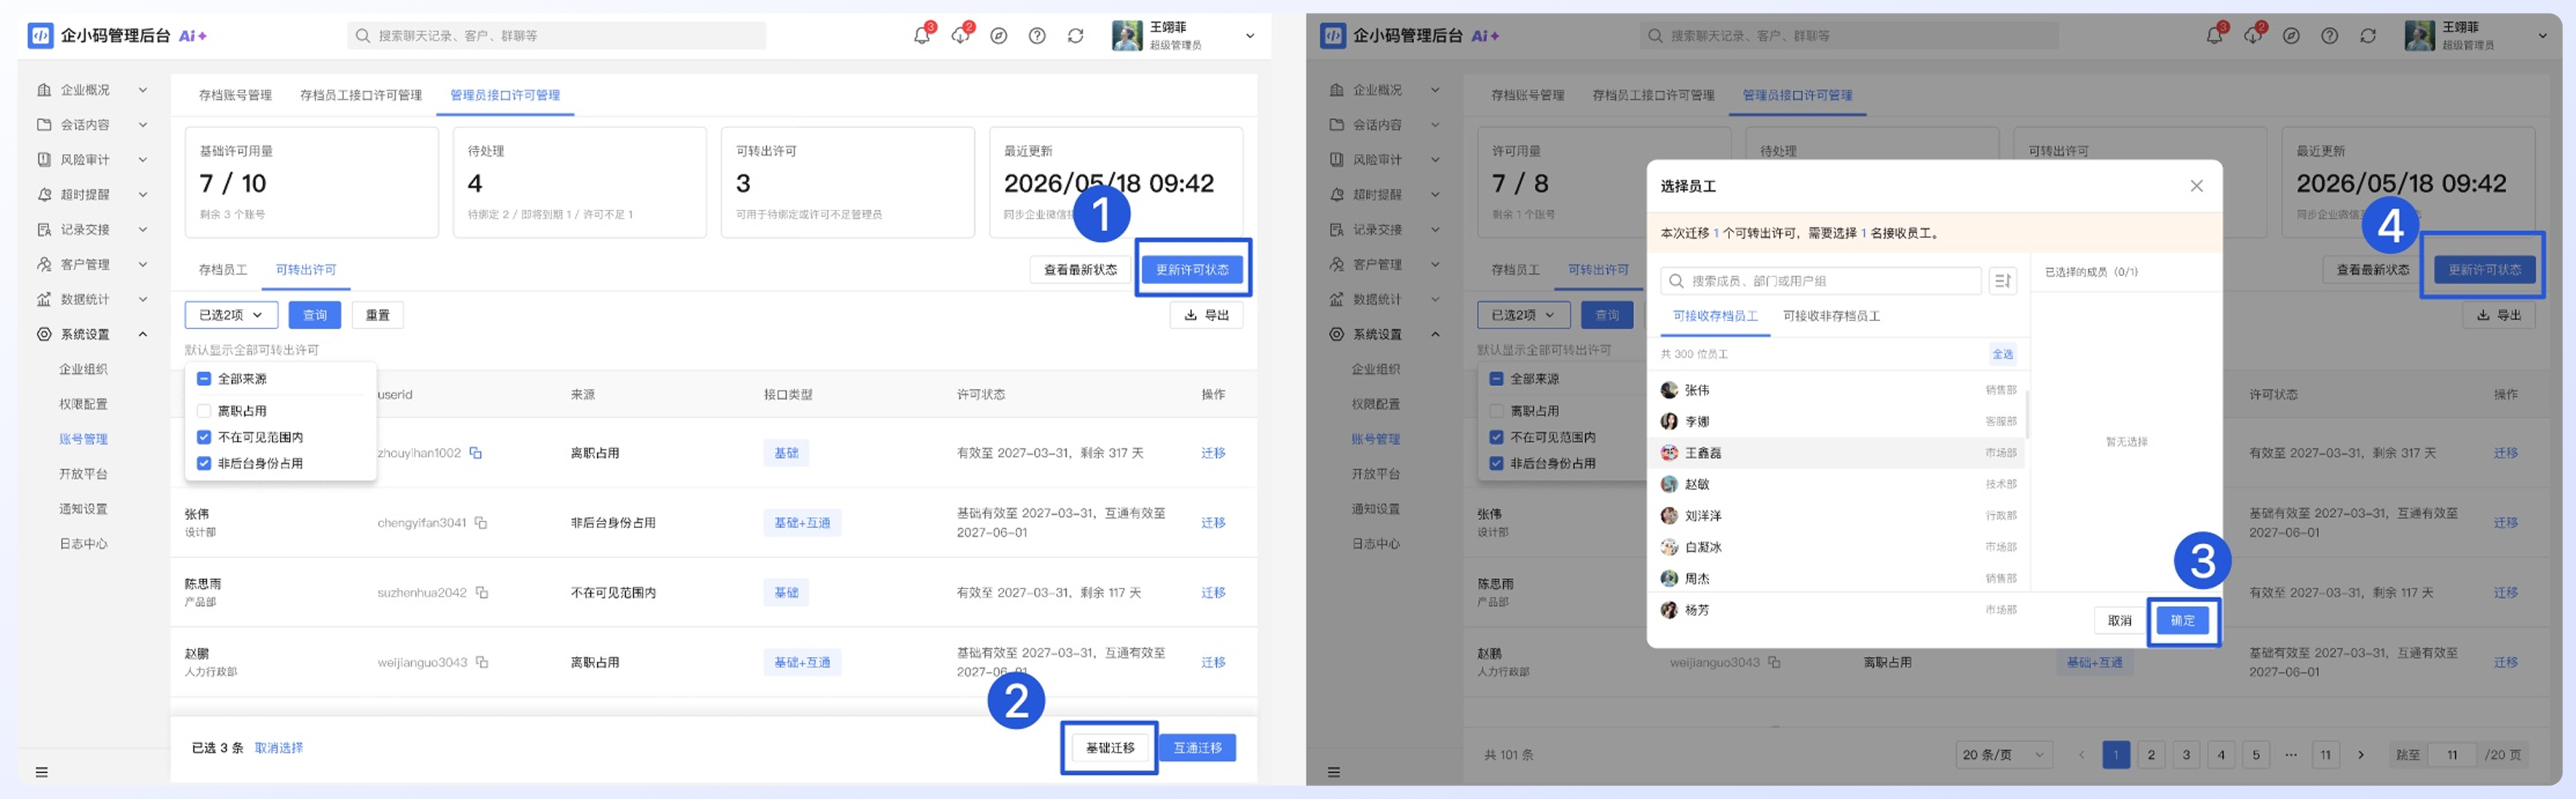Copy userid zhouyihan1002 in the left screenshot

click(476, 452)
